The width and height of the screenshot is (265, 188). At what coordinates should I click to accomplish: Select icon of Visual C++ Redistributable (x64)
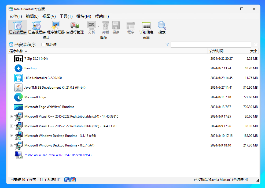(x=19, y=116)
